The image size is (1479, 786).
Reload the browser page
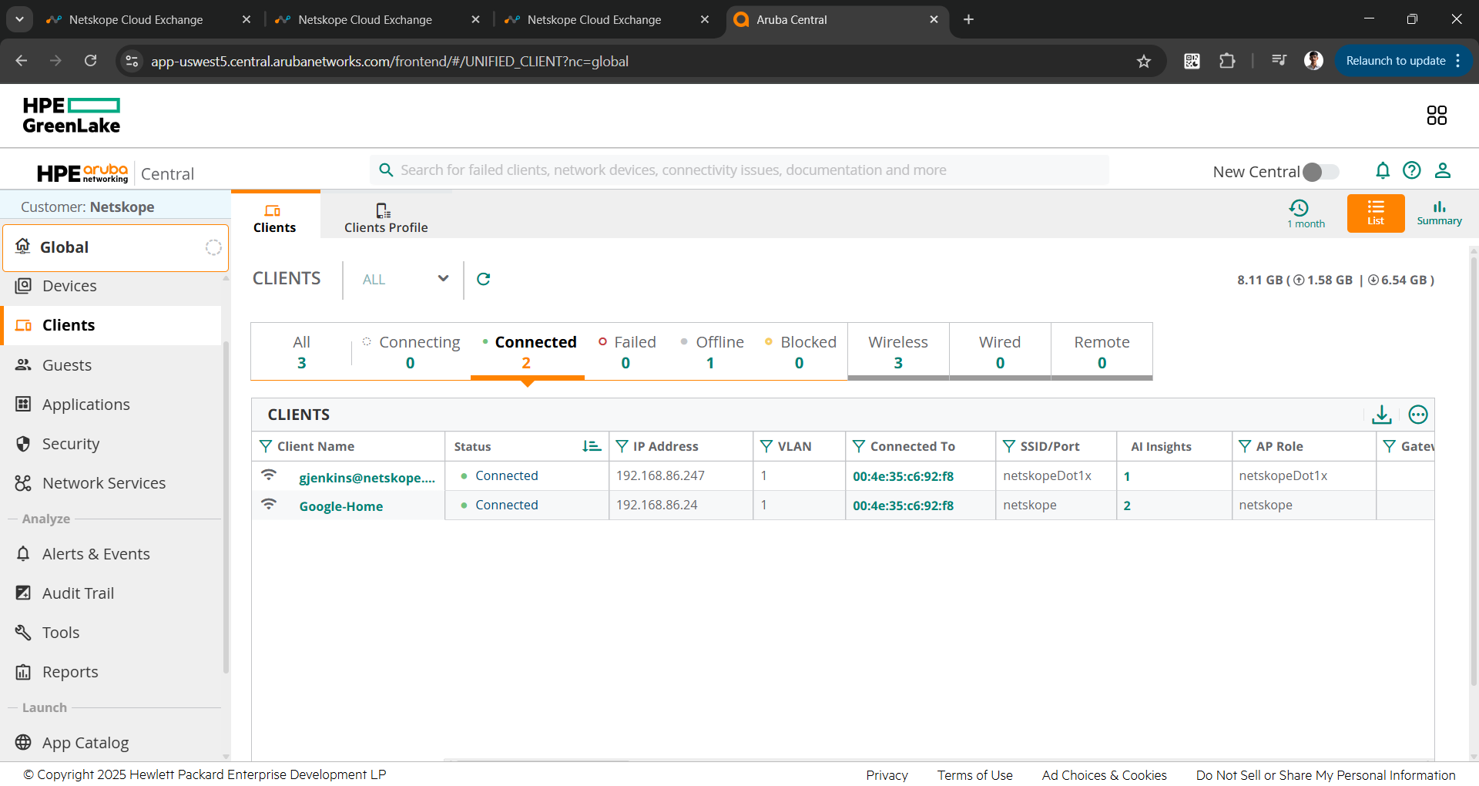(x=91, y=61)
